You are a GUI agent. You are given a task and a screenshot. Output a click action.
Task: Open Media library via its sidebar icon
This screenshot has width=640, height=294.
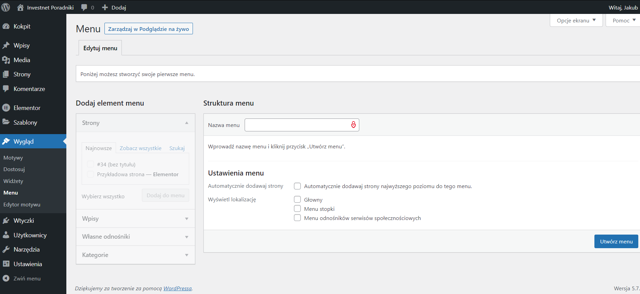[6, 60]
